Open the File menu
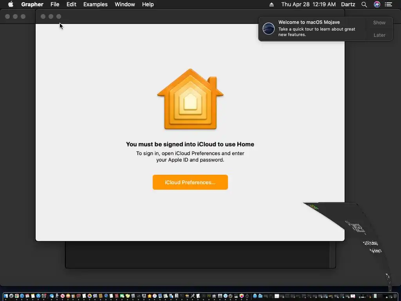 55,4
